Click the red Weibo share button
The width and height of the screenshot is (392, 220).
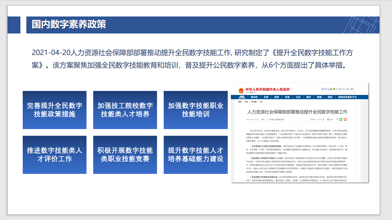(x=345, y=120)
